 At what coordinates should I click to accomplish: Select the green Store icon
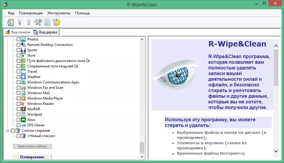tap(23, 55)
